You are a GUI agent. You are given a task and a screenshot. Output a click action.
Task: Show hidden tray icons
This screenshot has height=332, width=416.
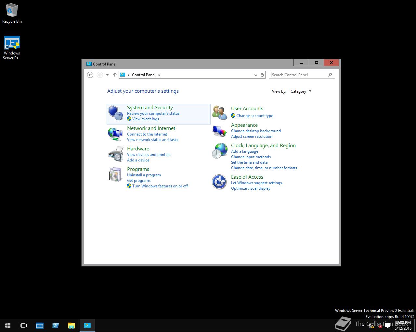point(363,326)
